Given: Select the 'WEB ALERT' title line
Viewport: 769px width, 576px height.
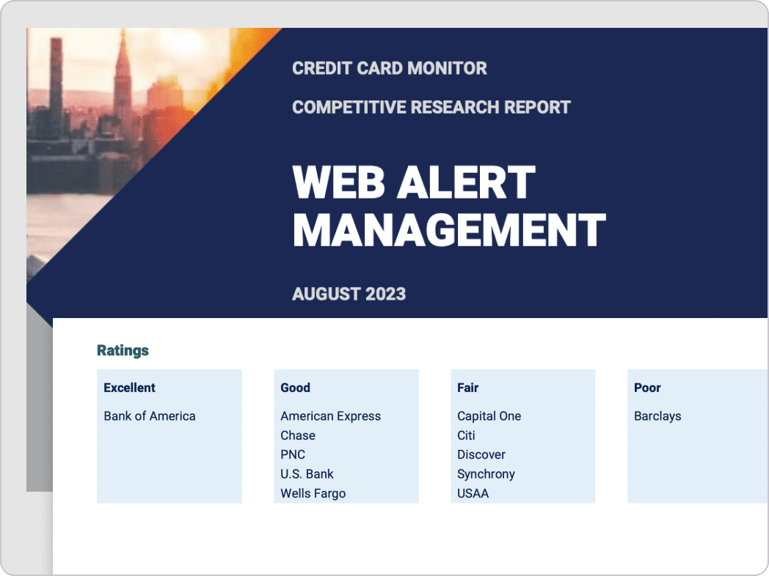Looking at the screenshot, I should (414, 182).
